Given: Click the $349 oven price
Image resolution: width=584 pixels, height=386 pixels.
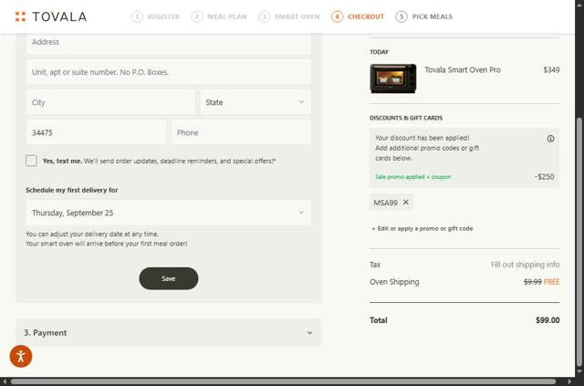Looking at the screenshot, I should [x=551, y=69].
